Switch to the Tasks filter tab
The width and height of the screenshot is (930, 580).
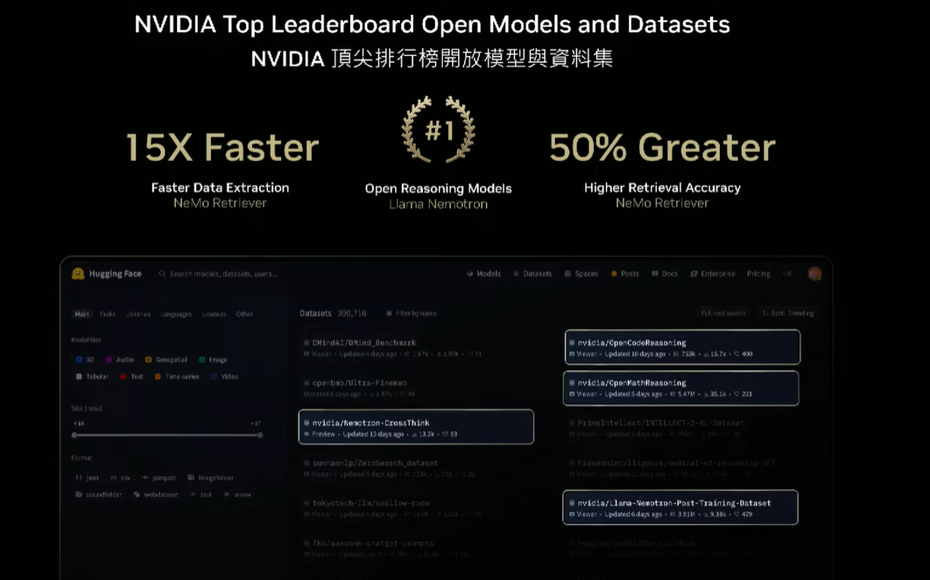[108, 314]
